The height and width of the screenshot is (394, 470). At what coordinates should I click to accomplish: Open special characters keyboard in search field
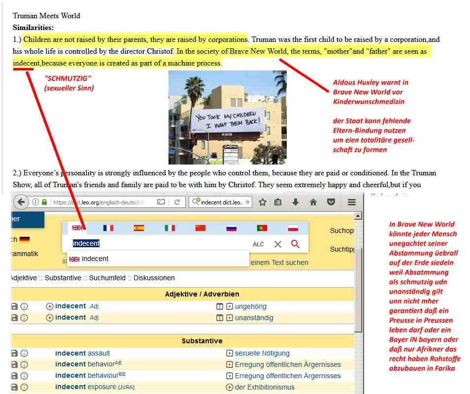pyautogui.click(x=258, y=244)
